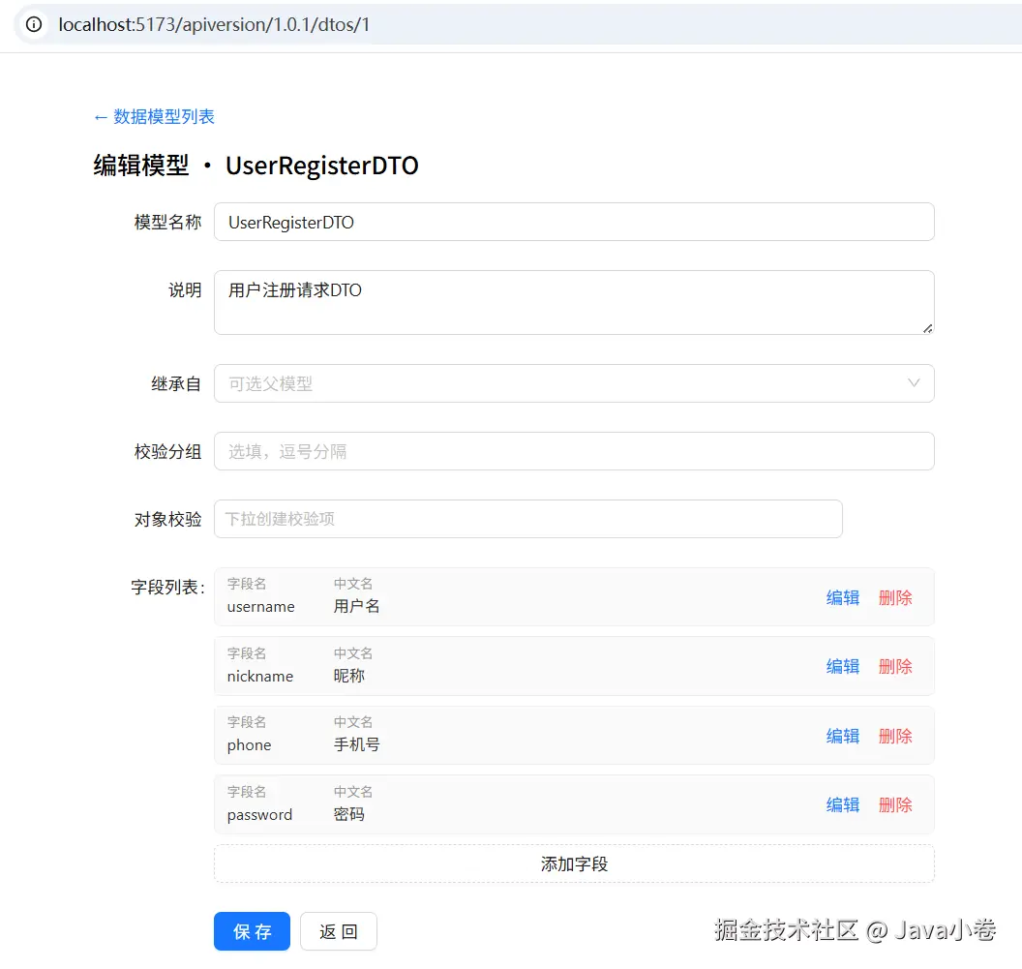Image resolution: width=1022 pixels, height=969 pixels.
Task: Select the 'nickname' field name text
Action: click(260, 677)
